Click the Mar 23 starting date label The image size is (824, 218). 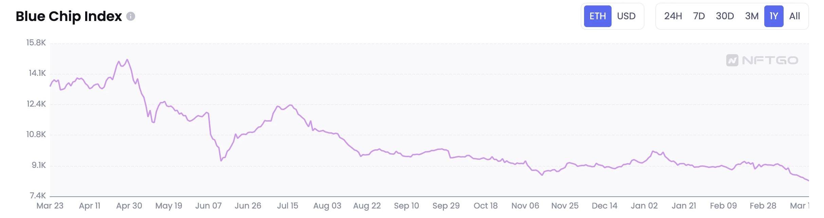[50, 206]
